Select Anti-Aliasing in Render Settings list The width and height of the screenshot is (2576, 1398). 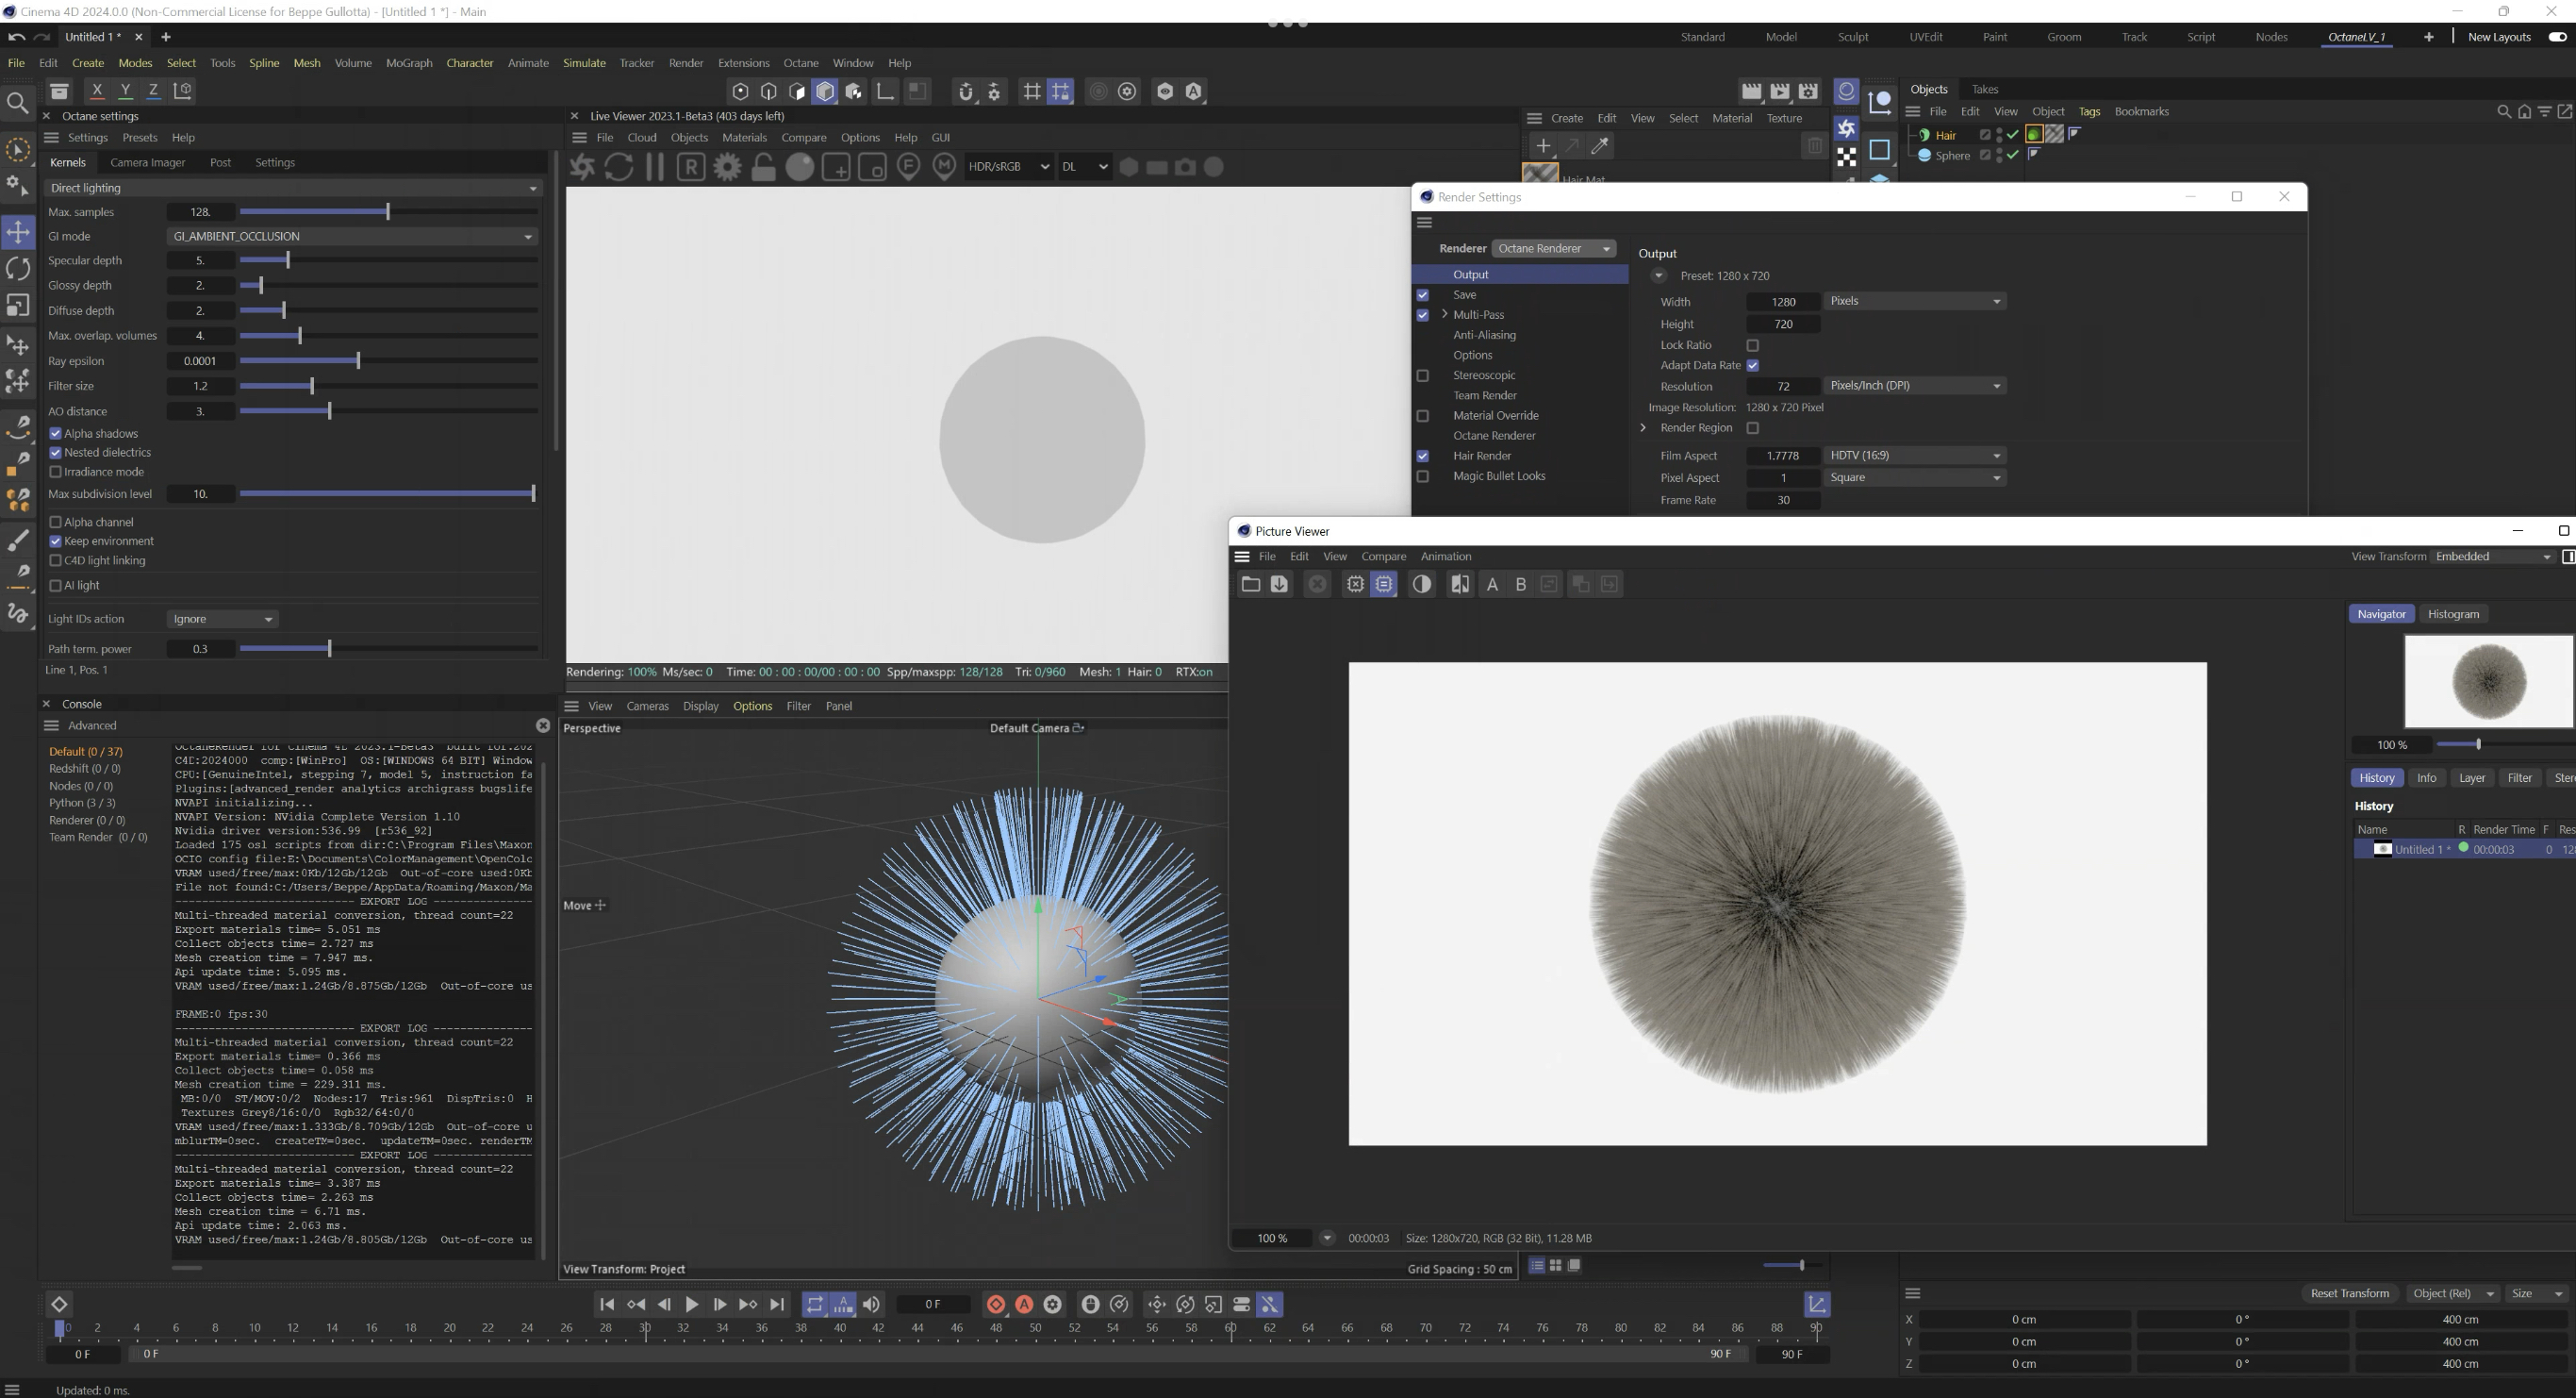(1484, 335)
